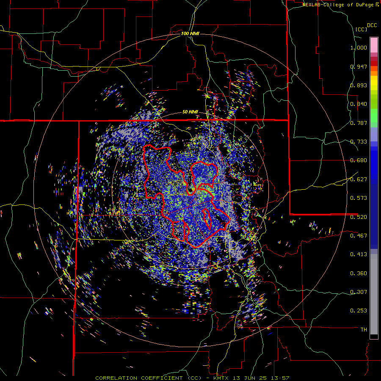Click the 0.253 scale value
The height and width of the screenshot is (381, 381).
coord(359,311)
